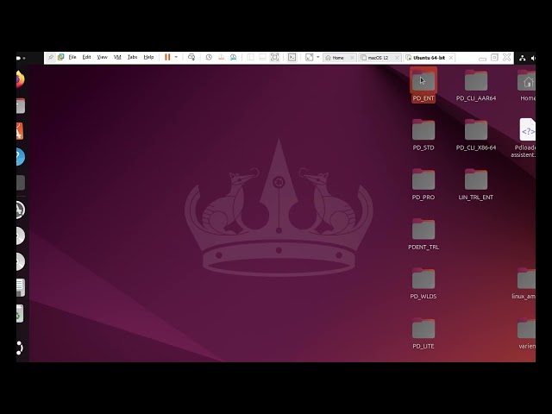The height and width of the screenshot is (414, 552).
Task: Toggle the library panel view icon
Action: point(250,58)
